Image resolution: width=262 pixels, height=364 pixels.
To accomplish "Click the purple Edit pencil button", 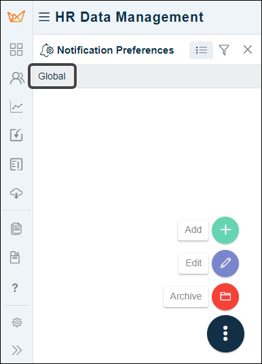I will pos(225,263).
